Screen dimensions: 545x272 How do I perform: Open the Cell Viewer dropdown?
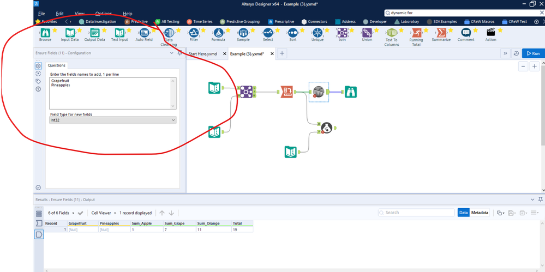coord(103,213)
